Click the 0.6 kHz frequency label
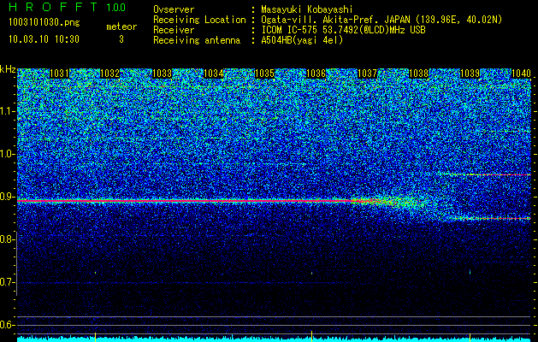Viewport: 538px width, 342px height. (x=8, y=325)
